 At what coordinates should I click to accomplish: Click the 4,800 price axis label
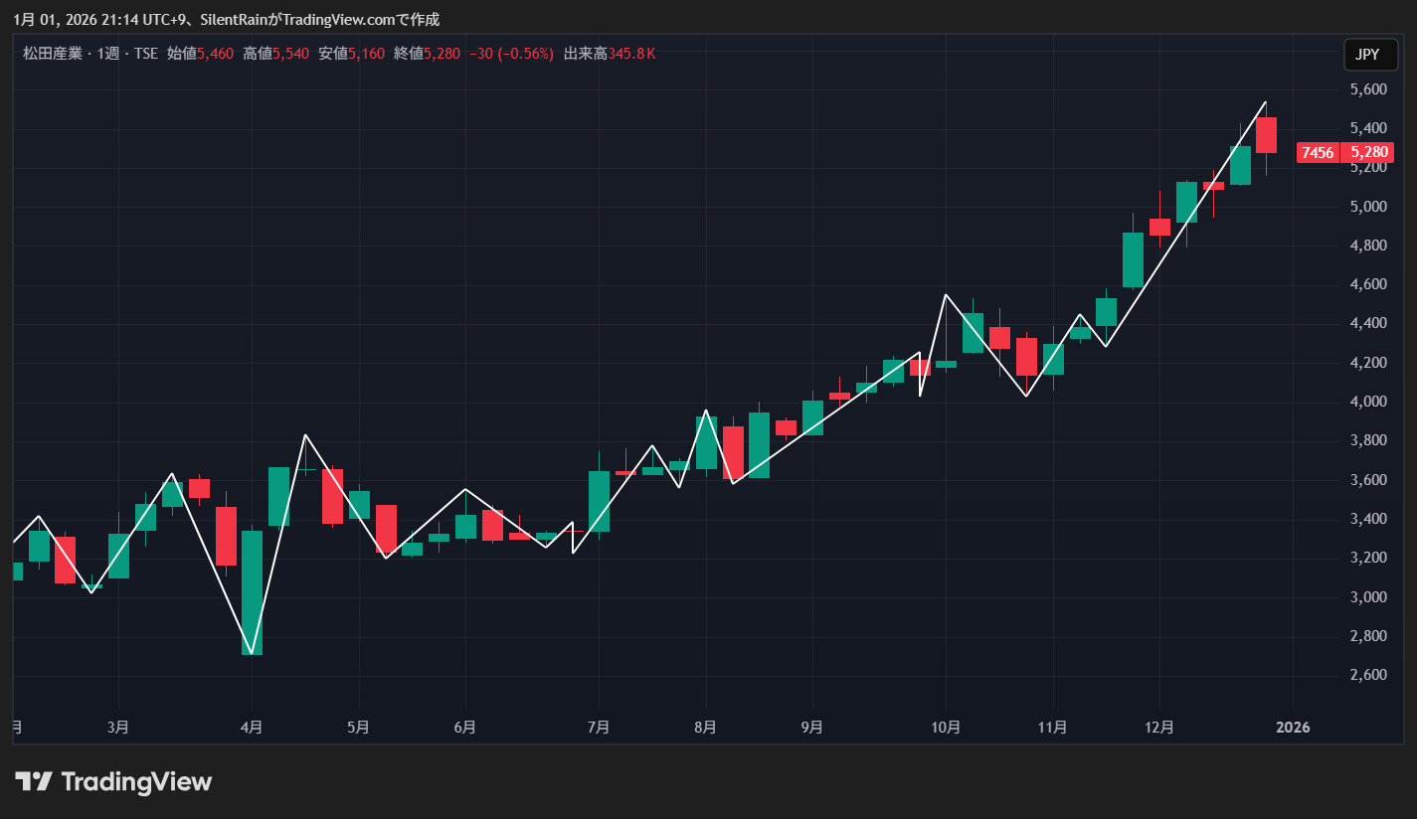[x=1367, y=246]
